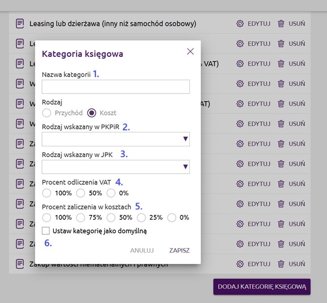Choose 0% for Procent zaliczenia w kosztach
Viewport: 327px width, 303px height.
click(172, 218)
